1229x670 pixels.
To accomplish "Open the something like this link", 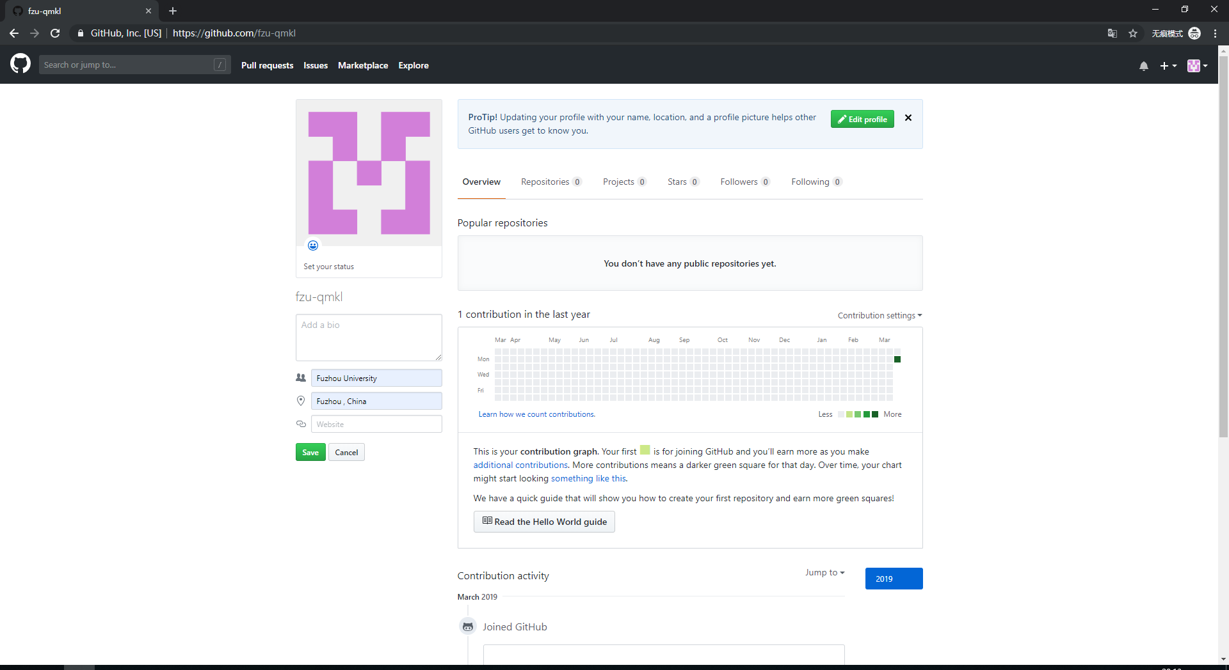I will (x=588, y=478).
